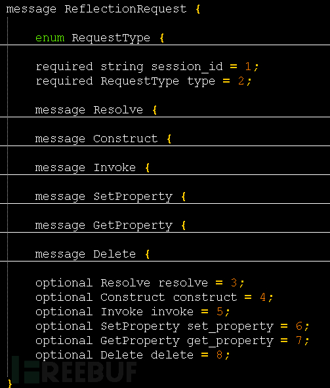Click the construct field name
The image size is (330, 388).
pos(205,297)
